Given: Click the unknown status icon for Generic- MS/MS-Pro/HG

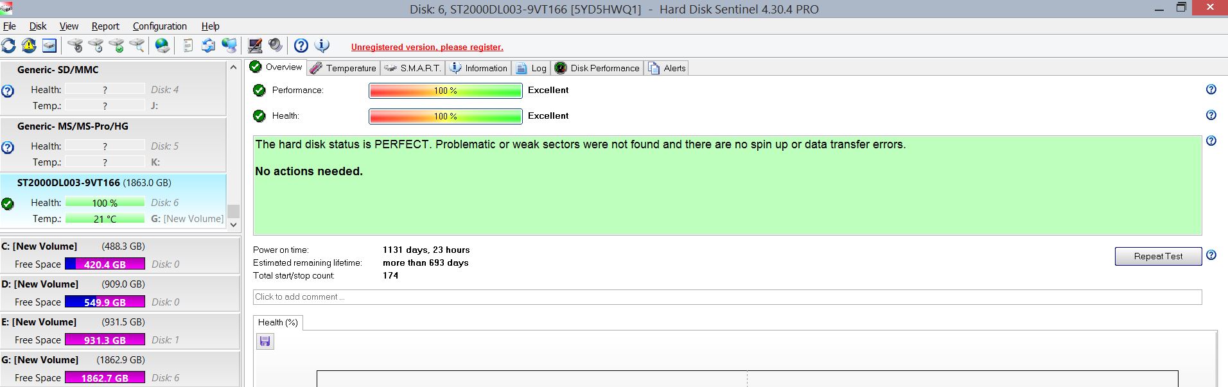Looking at the screenshot, I should pyautogui.click(x=8, y=148).
